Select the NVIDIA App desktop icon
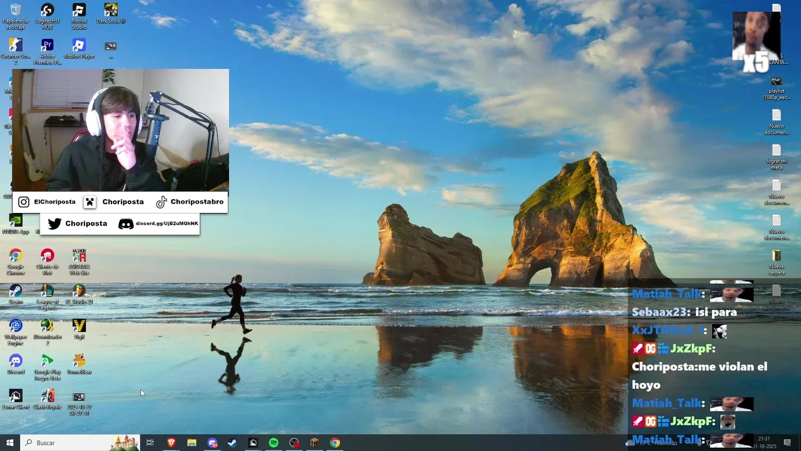 tap(16, 224)
